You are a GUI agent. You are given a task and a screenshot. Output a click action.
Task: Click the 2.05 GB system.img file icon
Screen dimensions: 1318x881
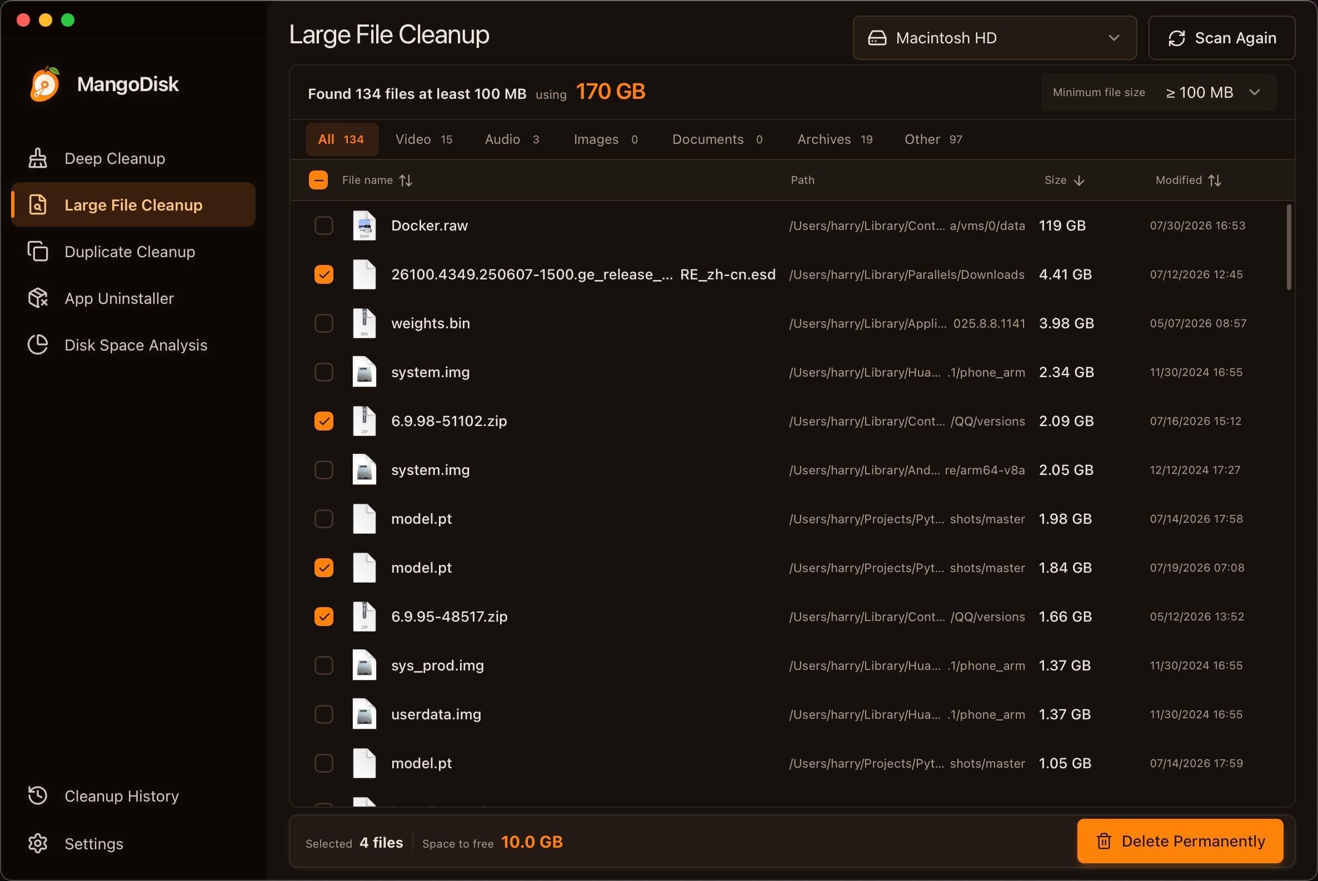(364, 470)
